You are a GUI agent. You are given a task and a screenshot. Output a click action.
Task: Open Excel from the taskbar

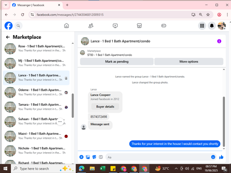click(x=103, y=169)
